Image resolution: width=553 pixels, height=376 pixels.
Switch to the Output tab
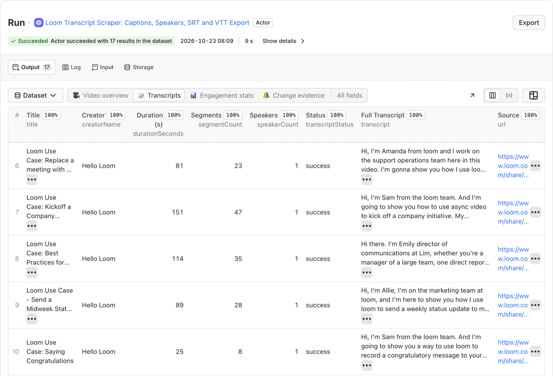[x=32, y=67]
